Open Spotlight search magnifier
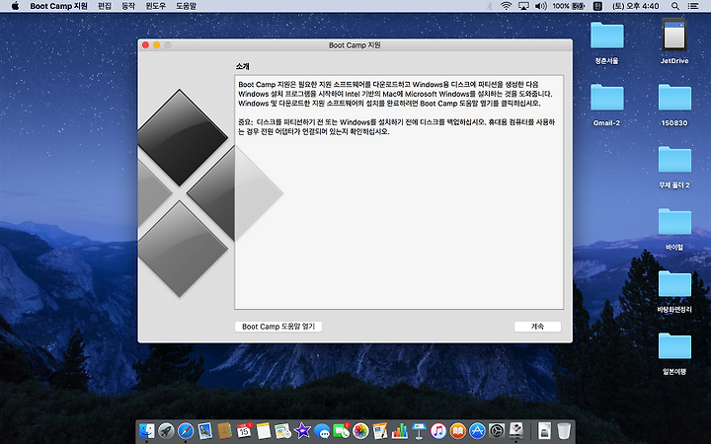This screenshot has height=444, width=711. pos(675,6)
